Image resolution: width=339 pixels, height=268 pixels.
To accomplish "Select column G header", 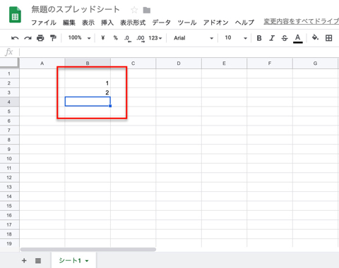I will 315,63.
